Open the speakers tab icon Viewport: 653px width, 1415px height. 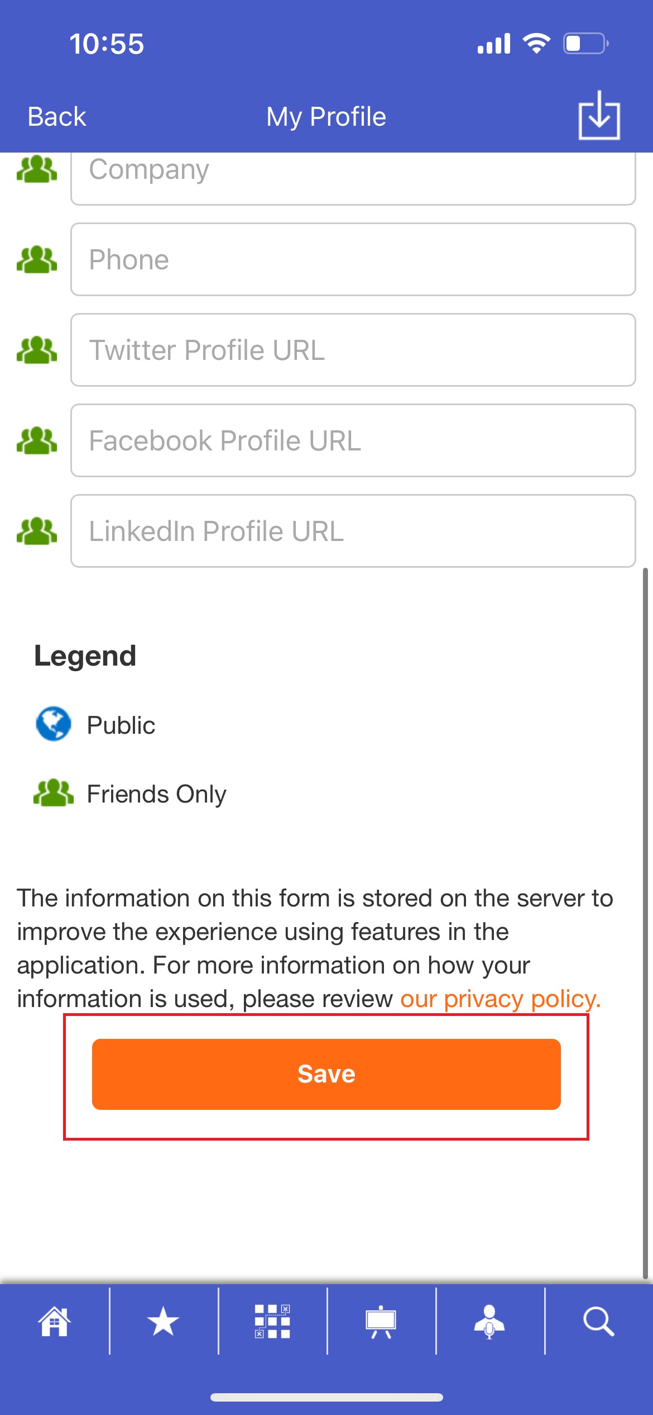(x=489, y=1321)
